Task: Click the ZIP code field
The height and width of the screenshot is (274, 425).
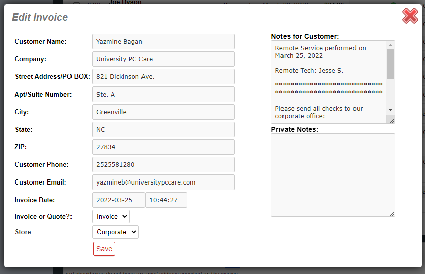Action: pyautogui.click(x=163, y=147)
